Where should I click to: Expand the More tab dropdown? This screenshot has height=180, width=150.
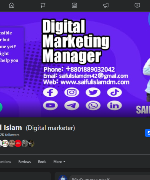[59, 162]
